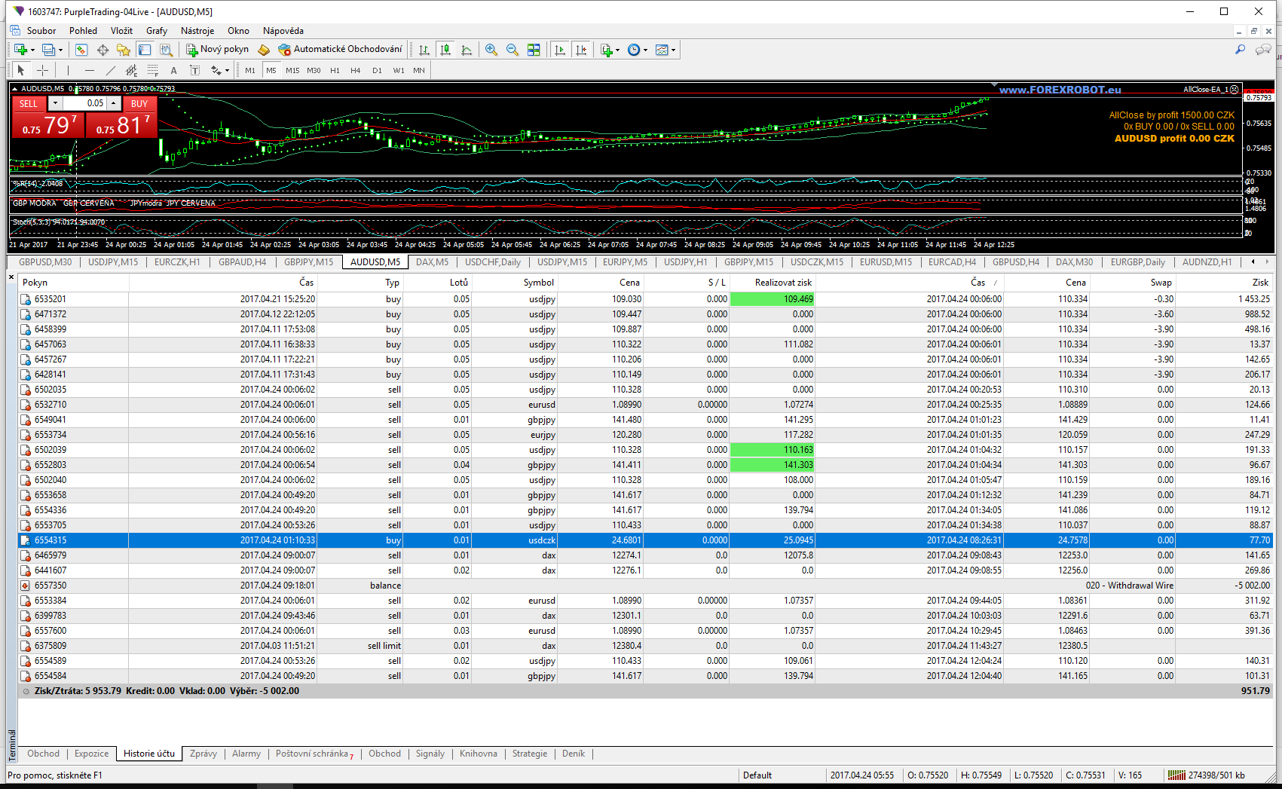This screenshot has width=1282, height=789.
Task: Select order row 6554315
Action: [x=645, y=540]
